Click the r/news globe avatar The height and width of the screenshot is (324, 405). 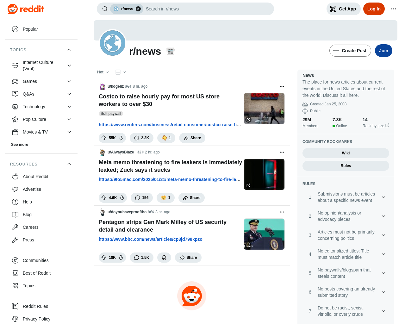click(x=113, y=43)
